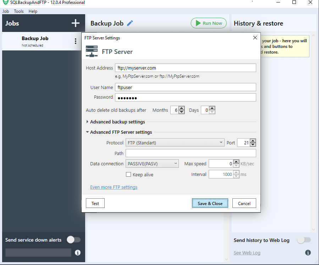Click the FTP Server icon in the dialog

92,51
